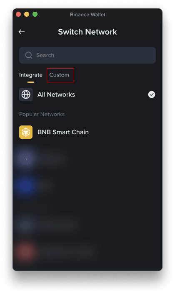Close the Binance Wallet window

point(18,14)
